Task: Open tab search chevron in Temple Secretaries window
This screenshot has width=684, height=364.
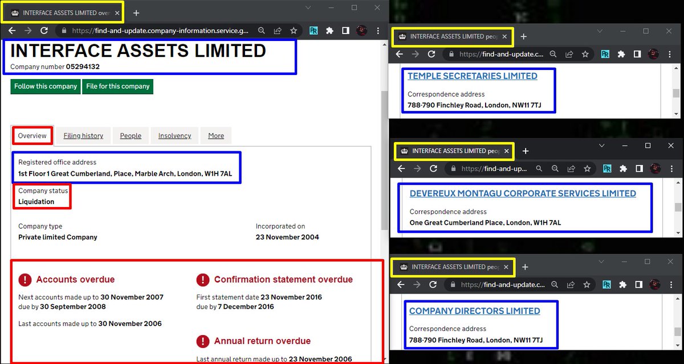Action: click(600, 31)
